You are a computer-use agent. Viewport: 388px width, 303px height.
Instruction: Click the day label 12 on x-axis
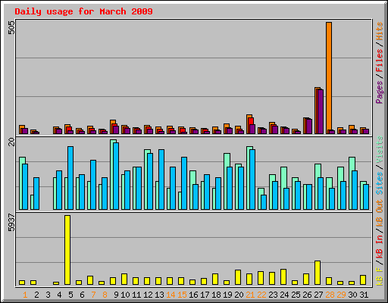coord(148,295)
